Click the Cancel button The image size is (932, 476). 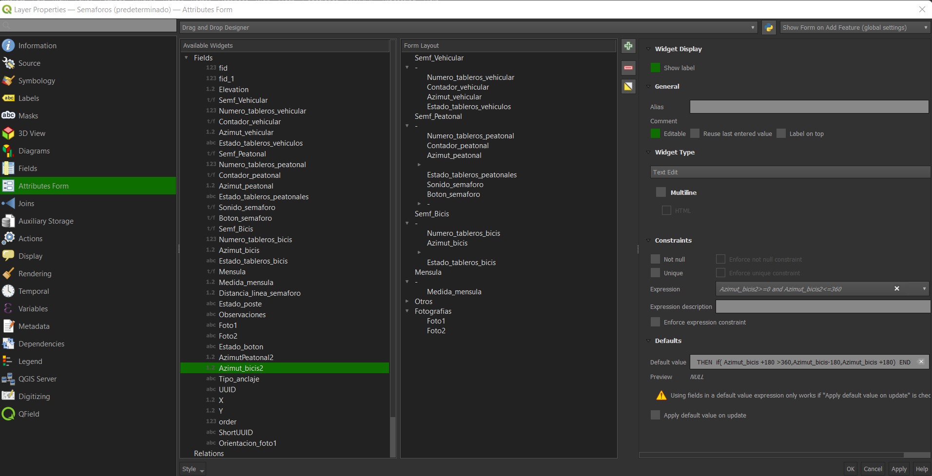tap(873, 469)
